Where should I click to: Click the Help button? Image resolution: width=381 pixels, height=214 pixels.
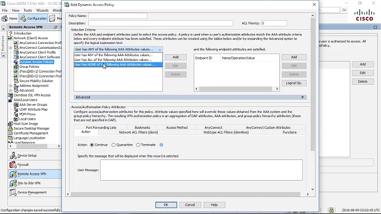point(214,205)
